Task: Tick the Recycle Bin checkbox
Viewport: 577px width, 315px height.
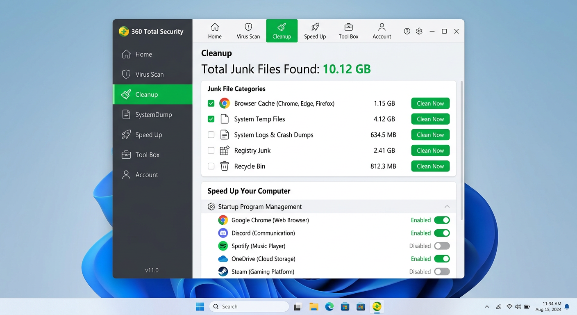Action: tap(211, 166)
